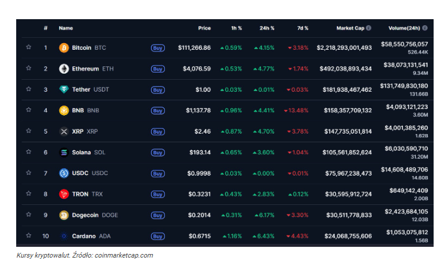Click the Dogecoin logo icon
445x263 pixels.
(x=64, y=215)
